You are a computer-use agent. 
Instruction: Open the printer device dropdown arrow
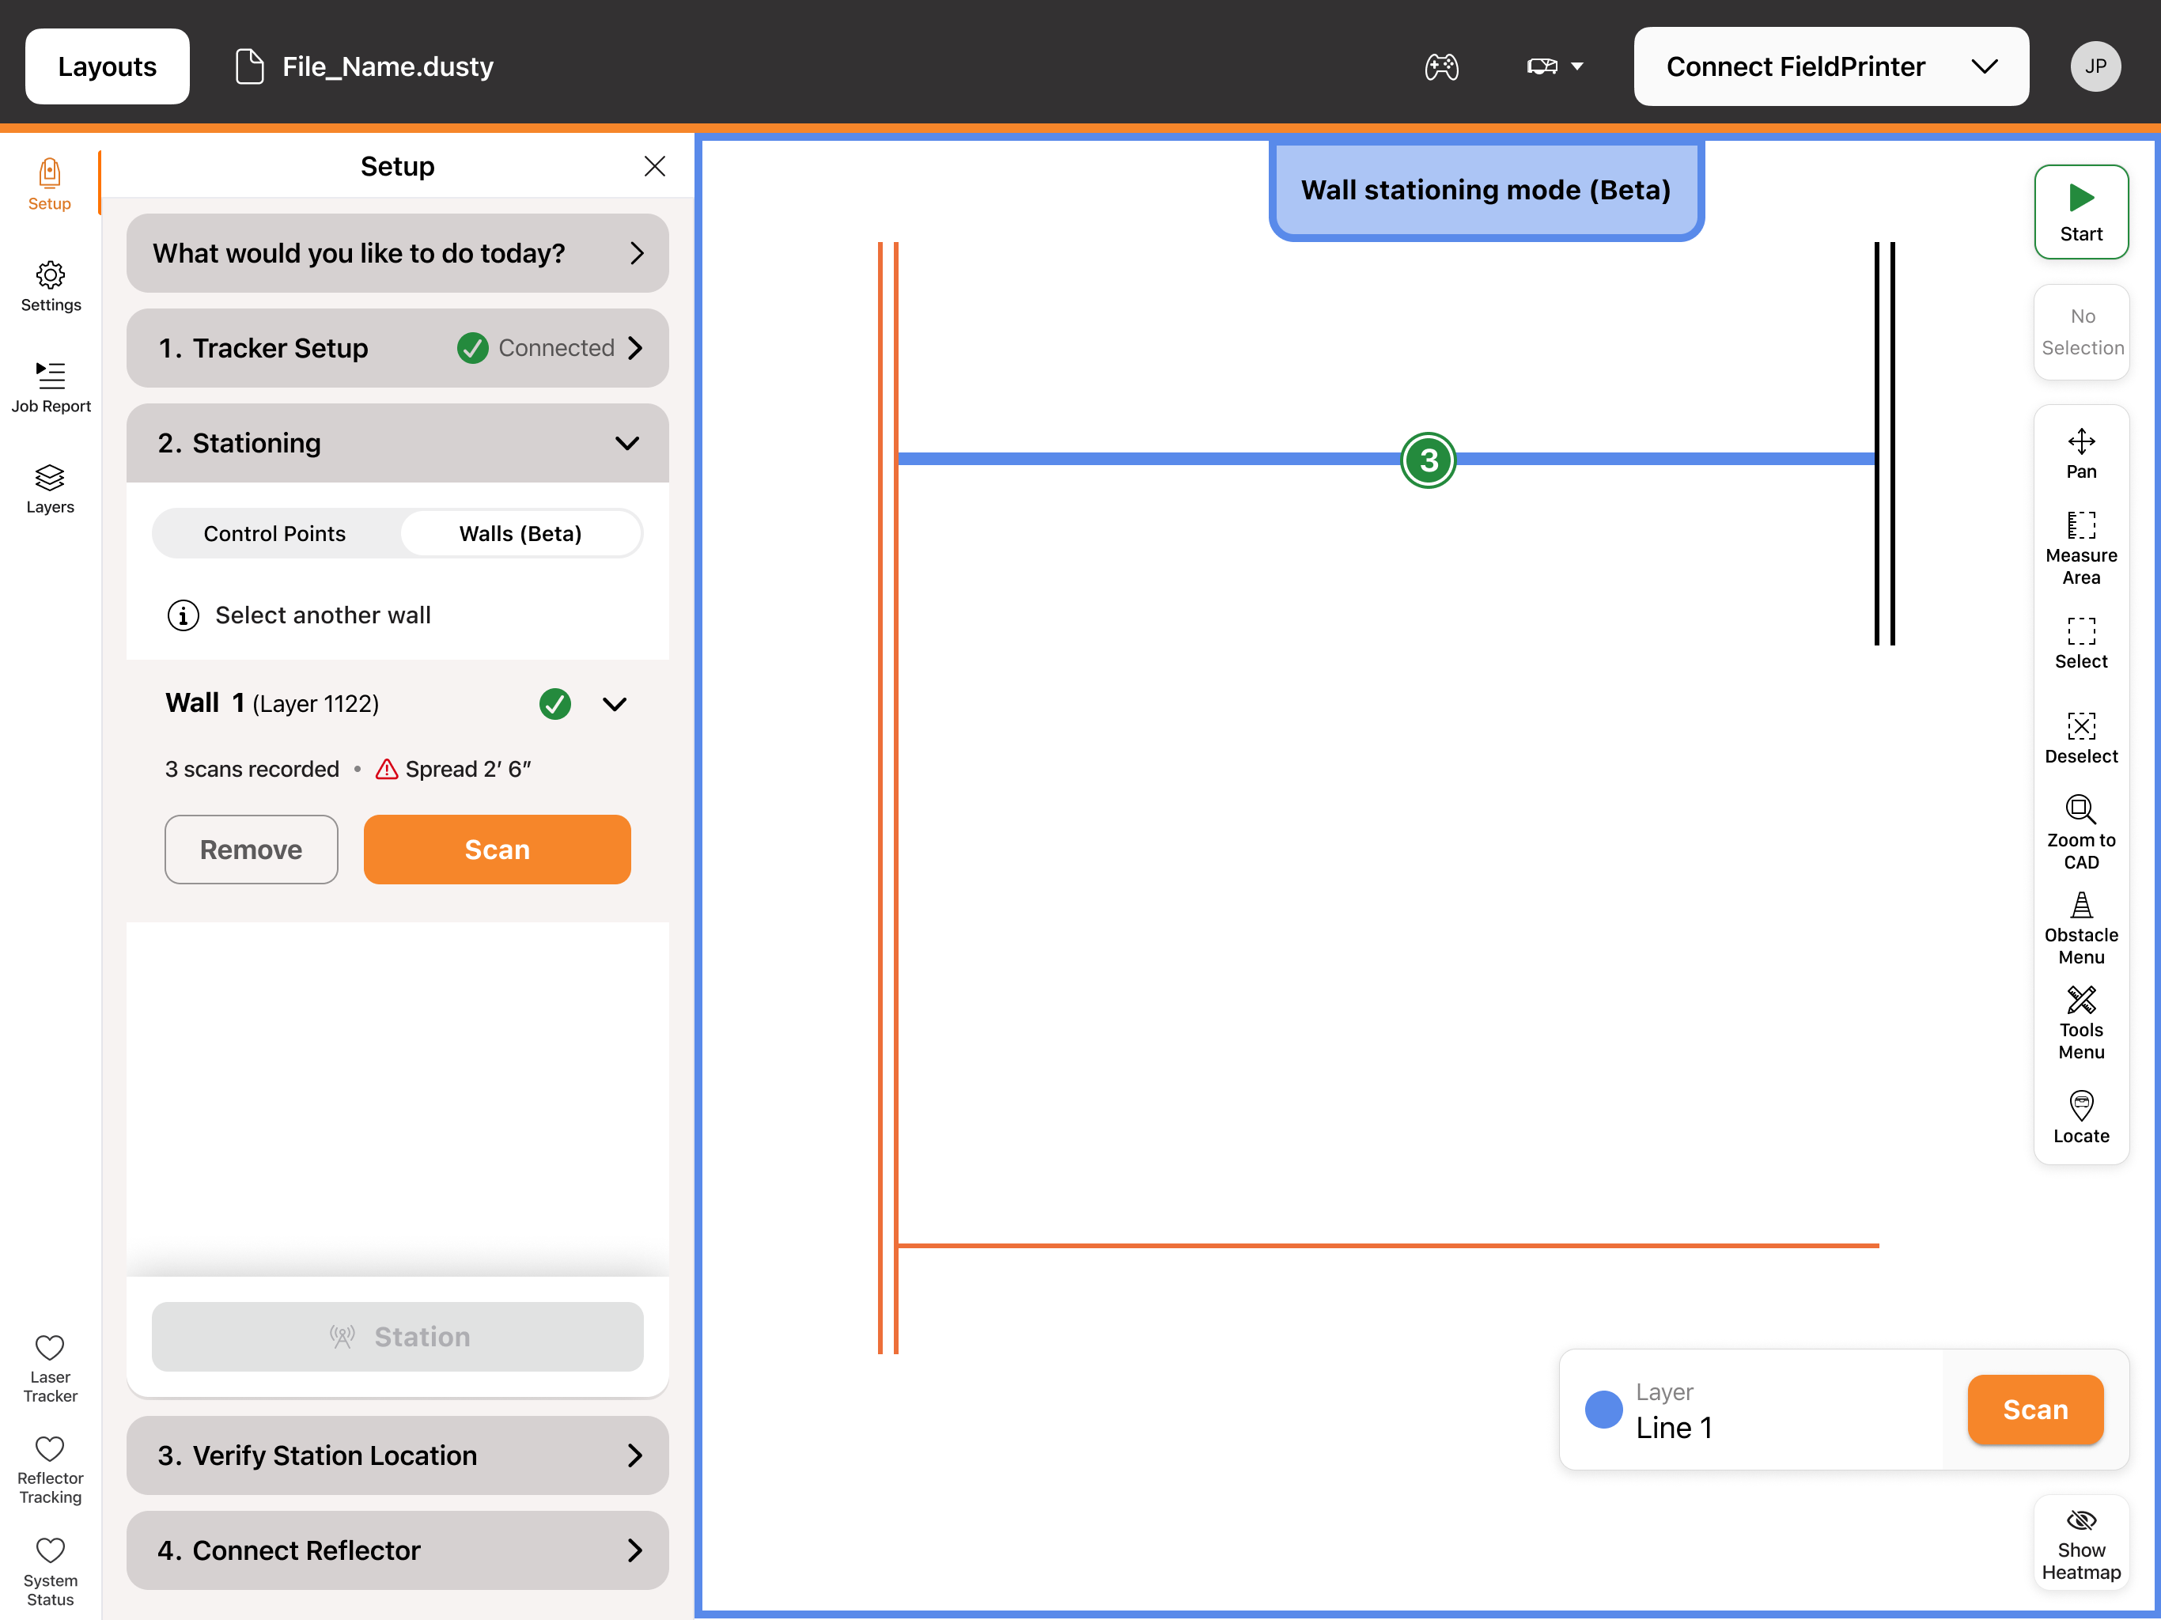(1576, 66)
